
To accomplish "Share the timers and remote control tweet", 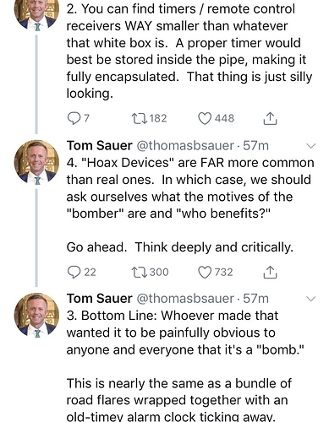I will [x=270, y=118].
